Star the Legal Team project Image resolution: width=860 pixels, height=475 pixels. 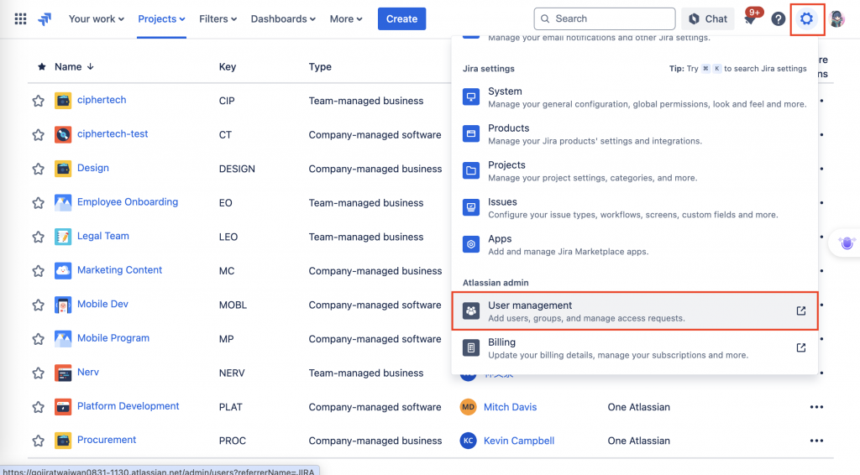coord(38,237)
